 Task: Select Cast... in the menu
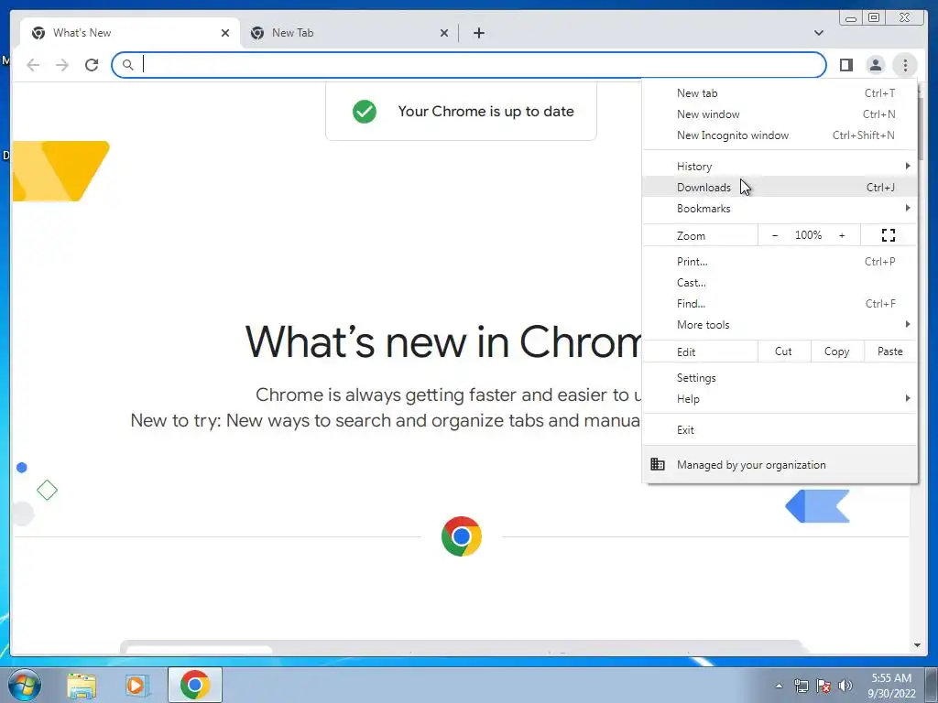point(780,283)
